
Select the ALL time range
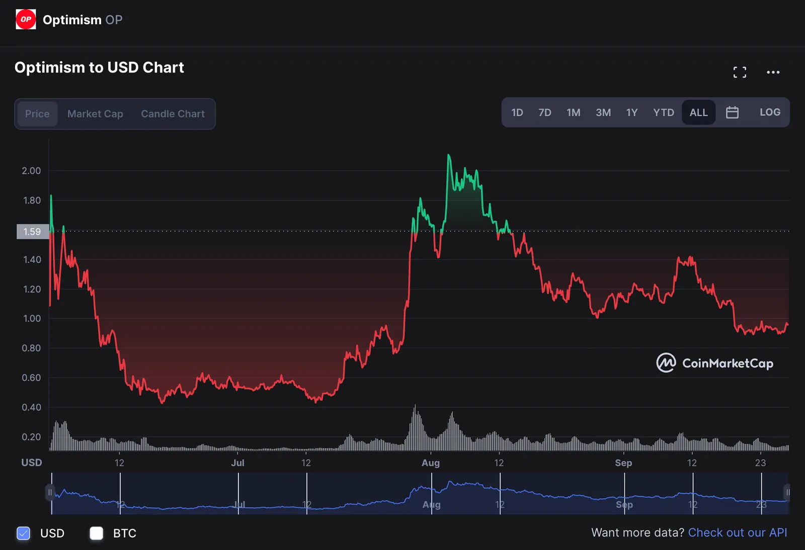(698, 112)
